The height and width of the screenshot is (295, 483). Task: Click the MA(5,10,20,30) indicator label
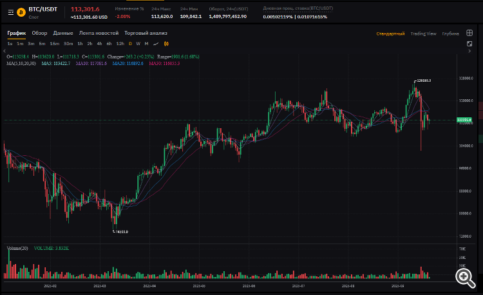pyautogui.click(x=21, y=63)
